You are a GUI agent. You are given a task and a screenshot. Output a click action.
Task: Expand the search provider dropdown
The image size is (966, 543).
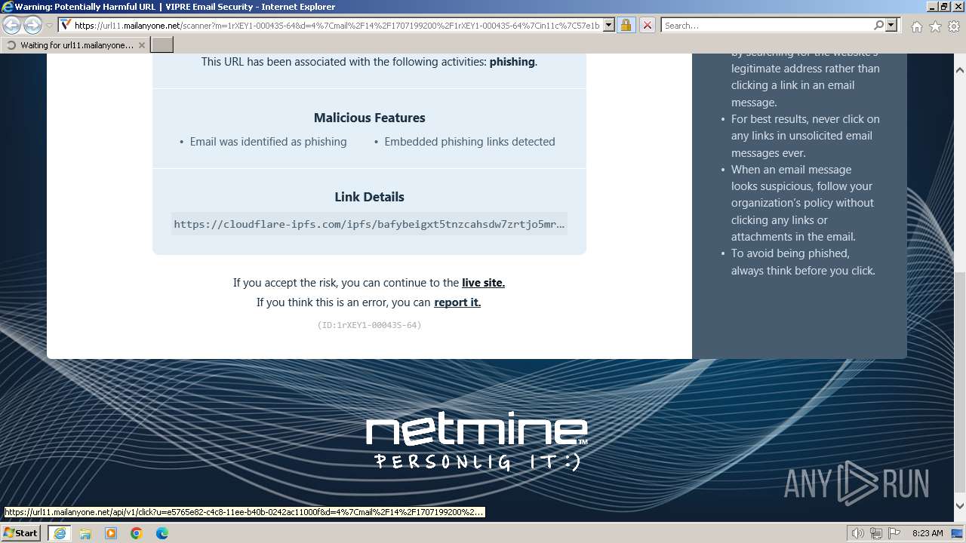[891, 26]
